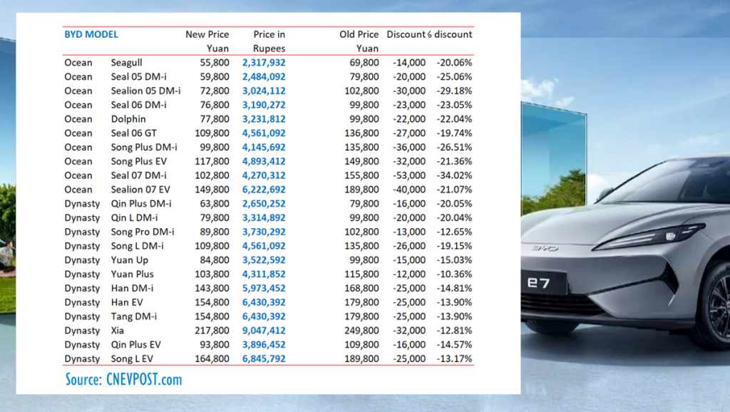Click the "e7" plate on the car

click(539, 282)
